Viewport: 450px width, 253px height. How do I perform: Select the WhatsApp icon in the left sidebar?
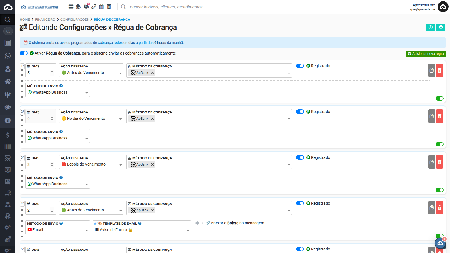point(8,56)
